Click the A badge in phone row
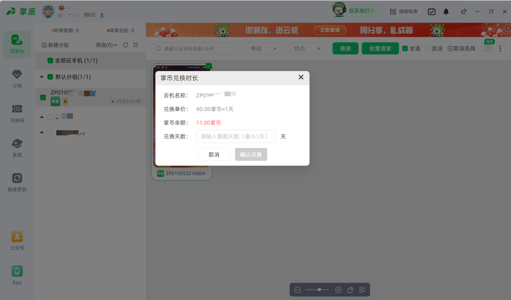 tap(65, 102)
